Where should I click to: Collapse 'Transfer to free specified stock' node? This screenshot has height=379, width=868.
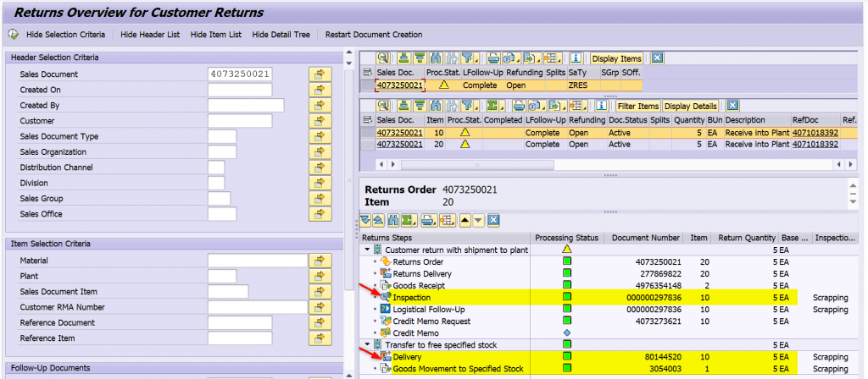point(366,345)
